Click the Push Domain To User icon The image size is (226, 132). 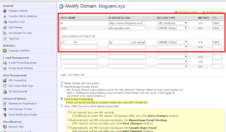coord(5,109)
